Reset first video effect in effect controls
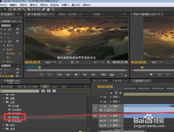This screenshot has width=174, height=132. 17,29
